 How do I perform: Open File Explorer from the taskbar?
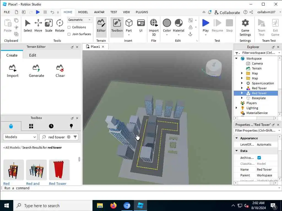(x=100, y=206)
